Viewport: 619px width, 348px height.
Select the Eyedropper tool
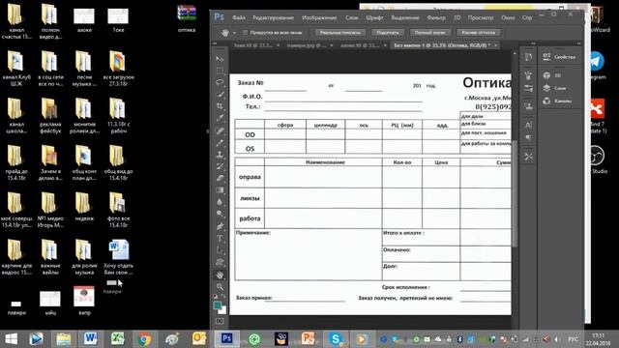(220, 118)
